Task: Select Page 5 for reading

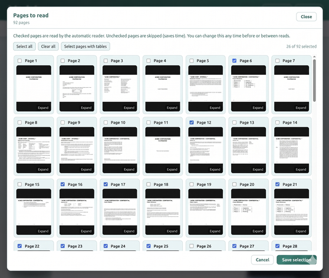Action: [192, 61]
